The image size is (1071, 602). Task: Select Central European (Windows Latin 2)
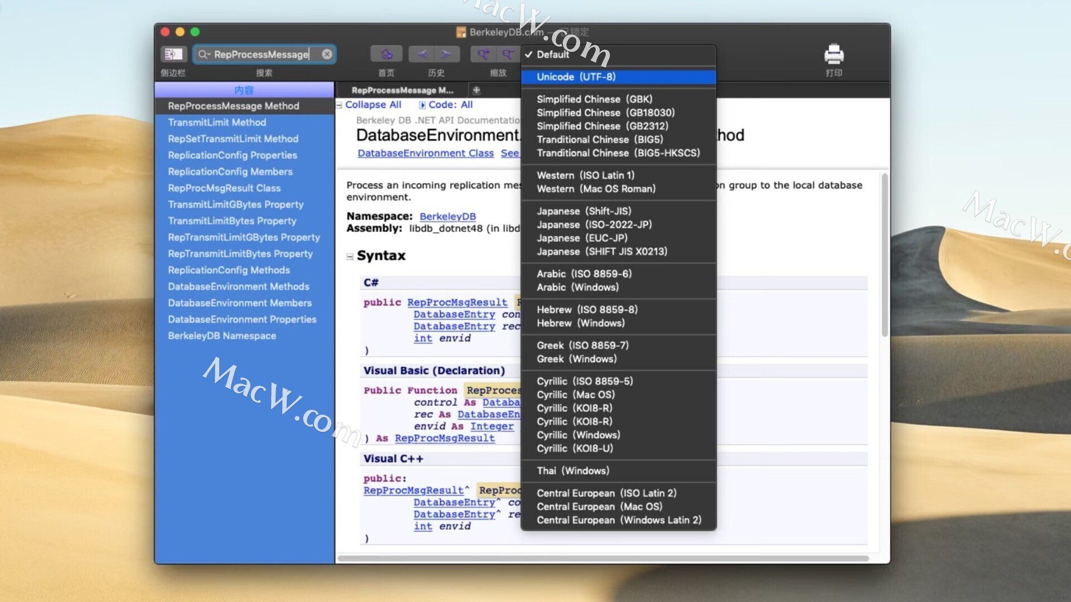(619, 520)
